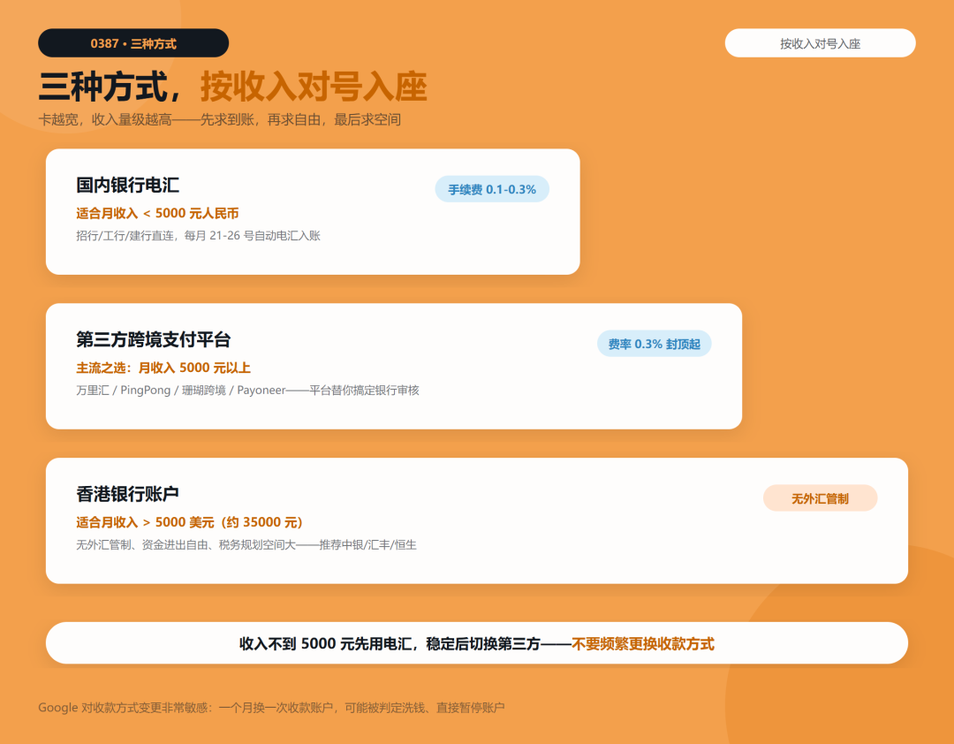Click the "0387 • 三种方式" dark badge
The image size is (954, 744).
pyautogui.click(x=133, y=43)
